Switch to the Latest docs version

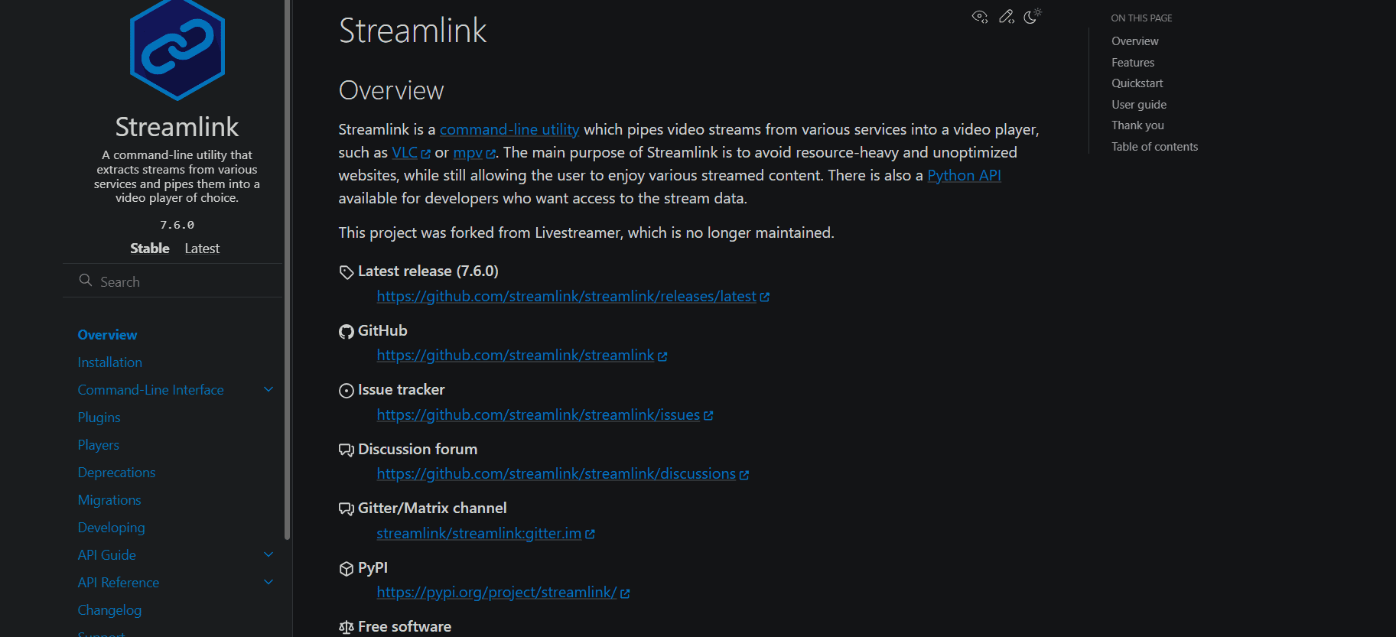202,249
